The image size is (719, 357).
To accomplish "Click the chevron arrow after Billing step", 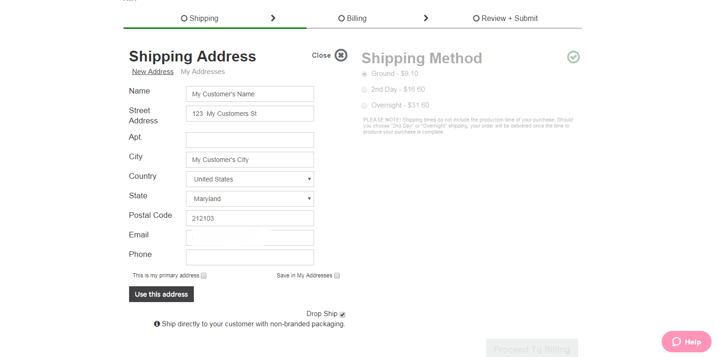I will [x=425, y=18].
